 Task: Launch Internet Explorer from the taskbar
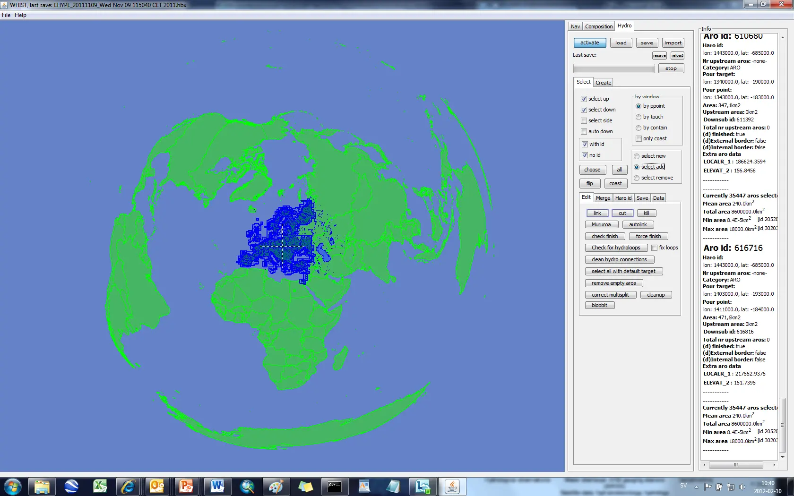(128, 486)
